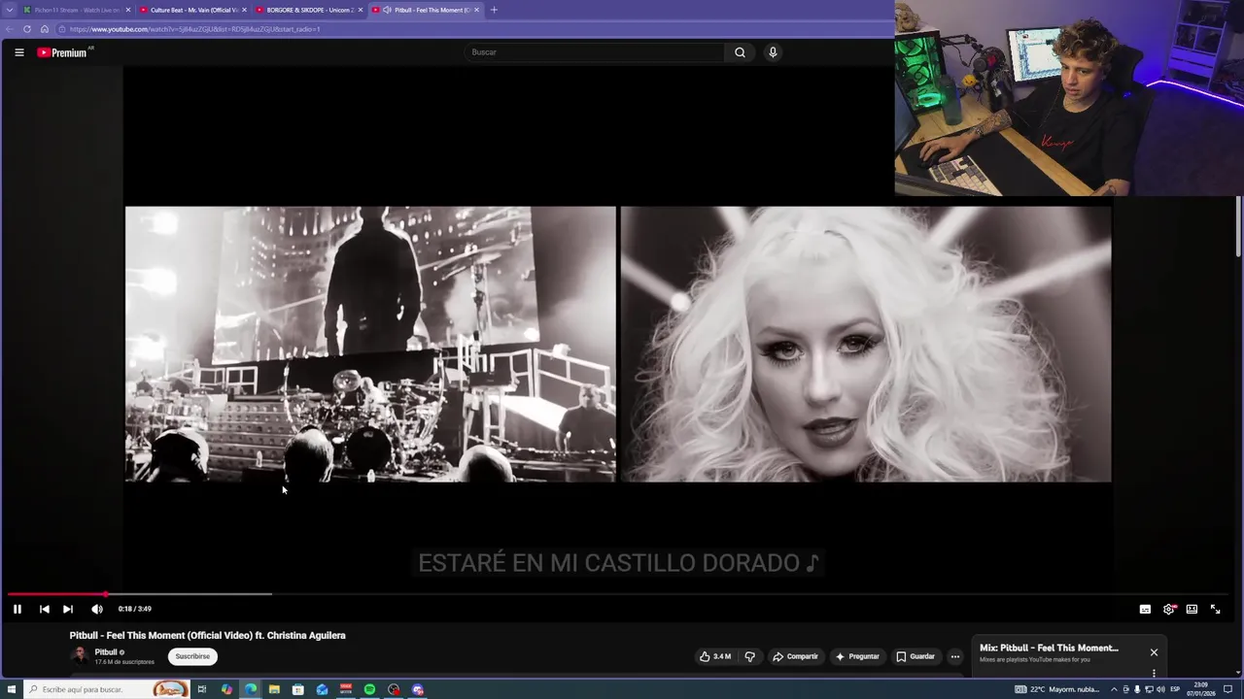Open the Mail app from the taskbar

(x=322, y=689)
